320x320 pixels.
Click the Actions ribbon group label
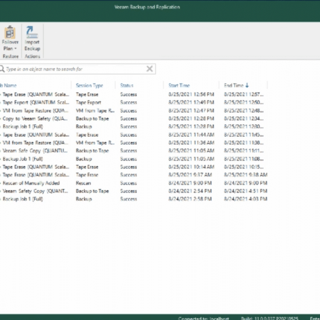coord(32,56)
